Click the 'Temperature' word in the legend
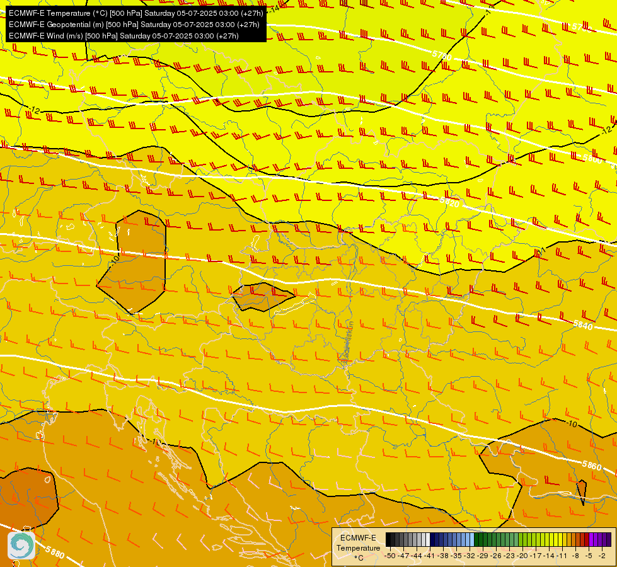Image resolution: width=617 pixels, height=567 pixels. click(x=359, y=548)
